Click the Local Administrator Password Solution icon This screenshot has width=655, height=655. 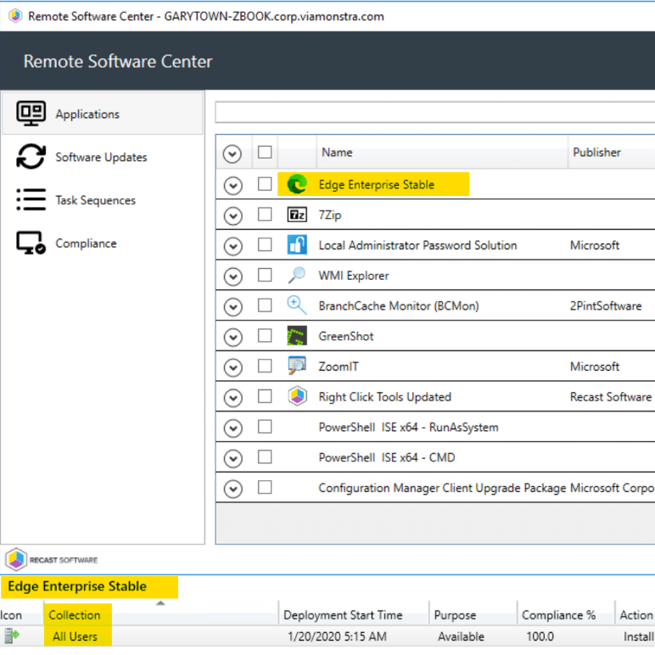tap(297, 245)
